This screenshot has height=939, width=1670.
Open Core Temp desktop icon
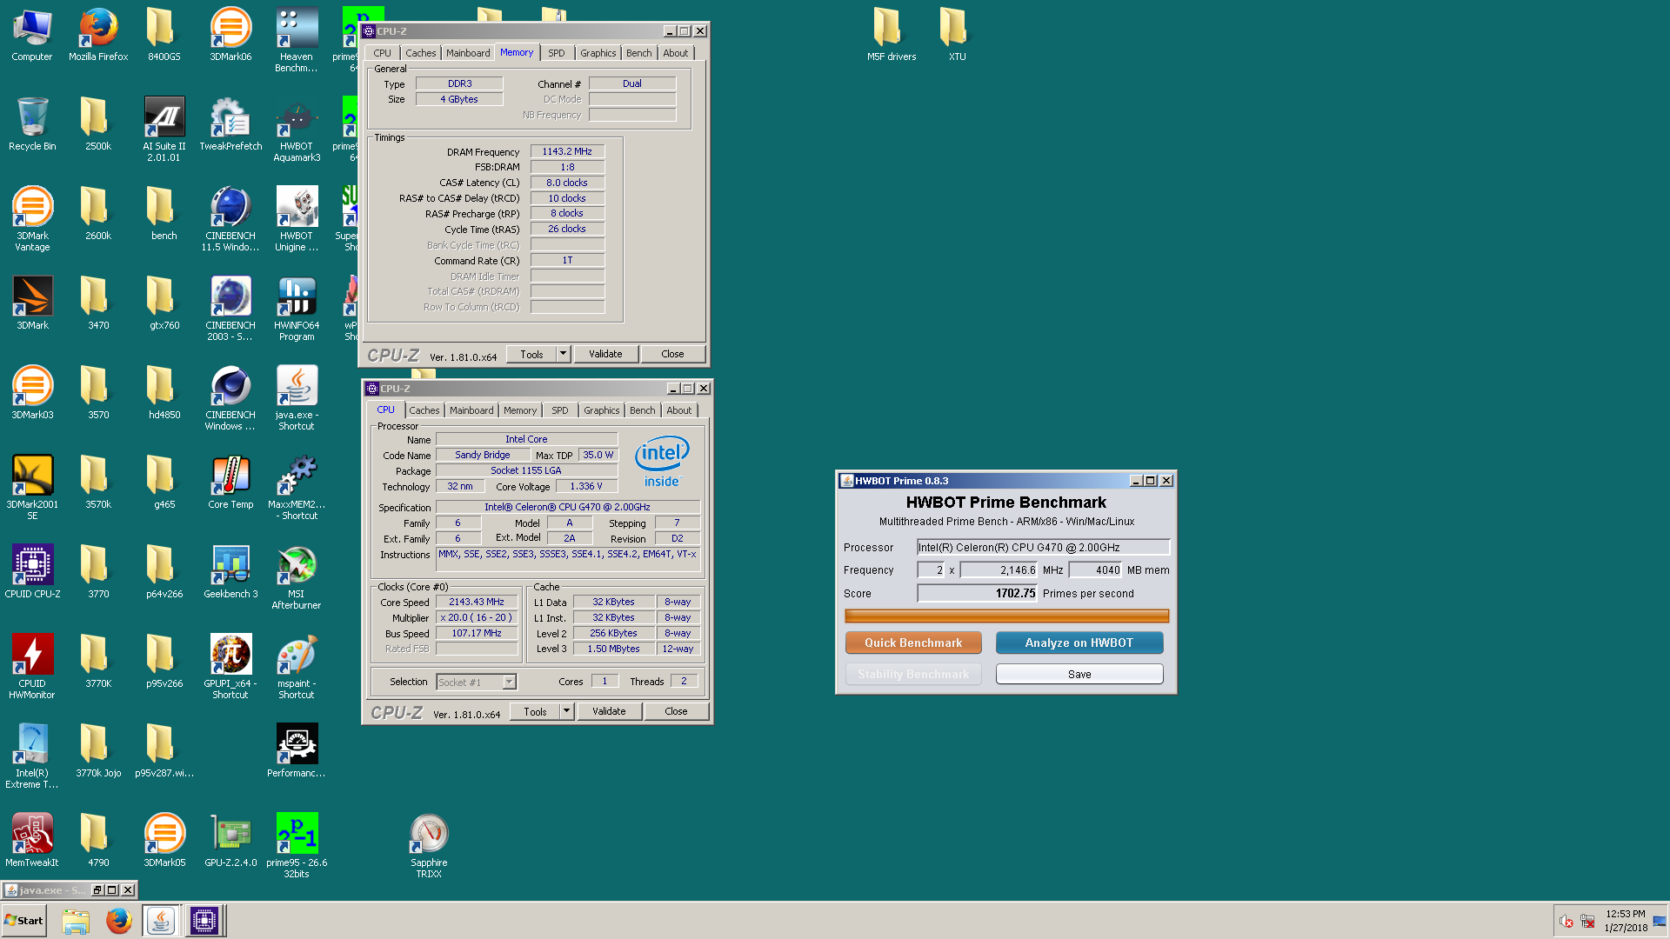pyautogui.click(x=230, y=483)
